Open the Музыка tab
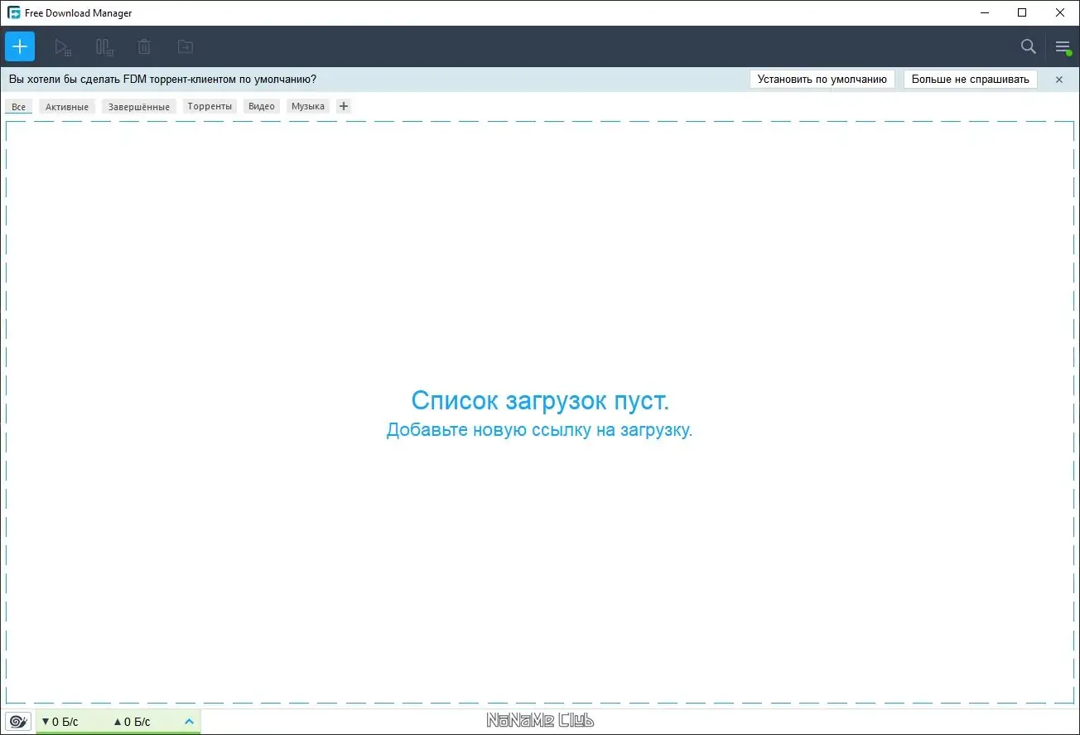The image size is (1080, 735). tap(308, 106)
